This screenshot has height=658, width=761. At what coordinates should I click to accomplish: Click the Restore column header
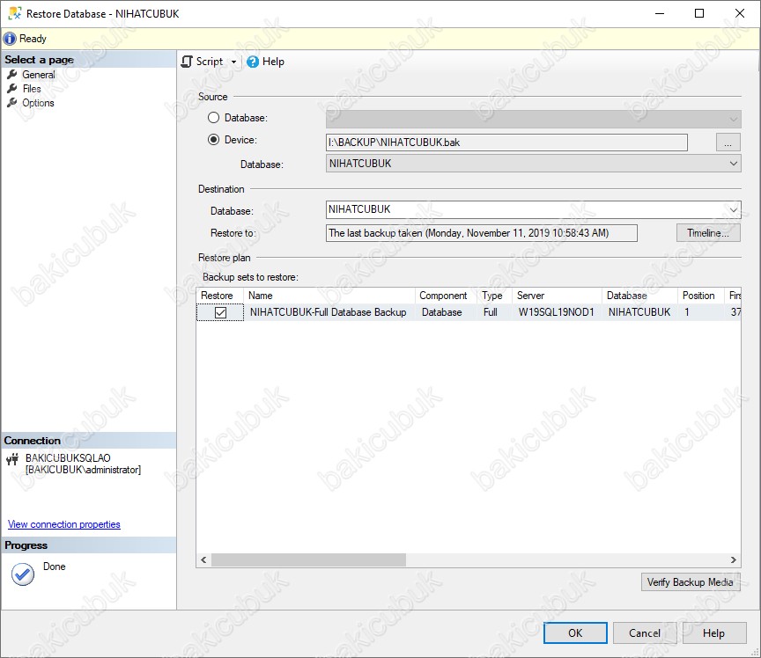point(220,296)
